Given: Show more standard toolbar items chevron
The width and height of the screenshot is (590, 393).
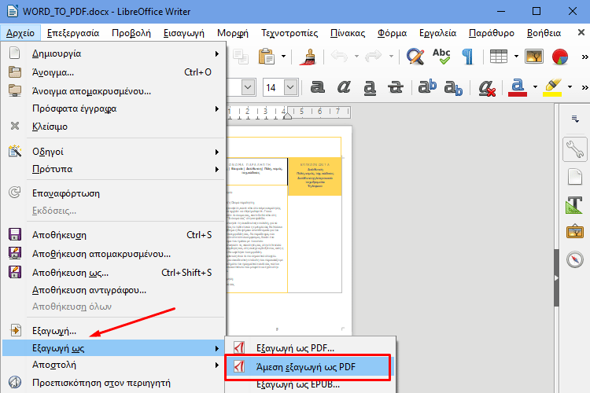Looking at the screenshot, I should 584,57.
